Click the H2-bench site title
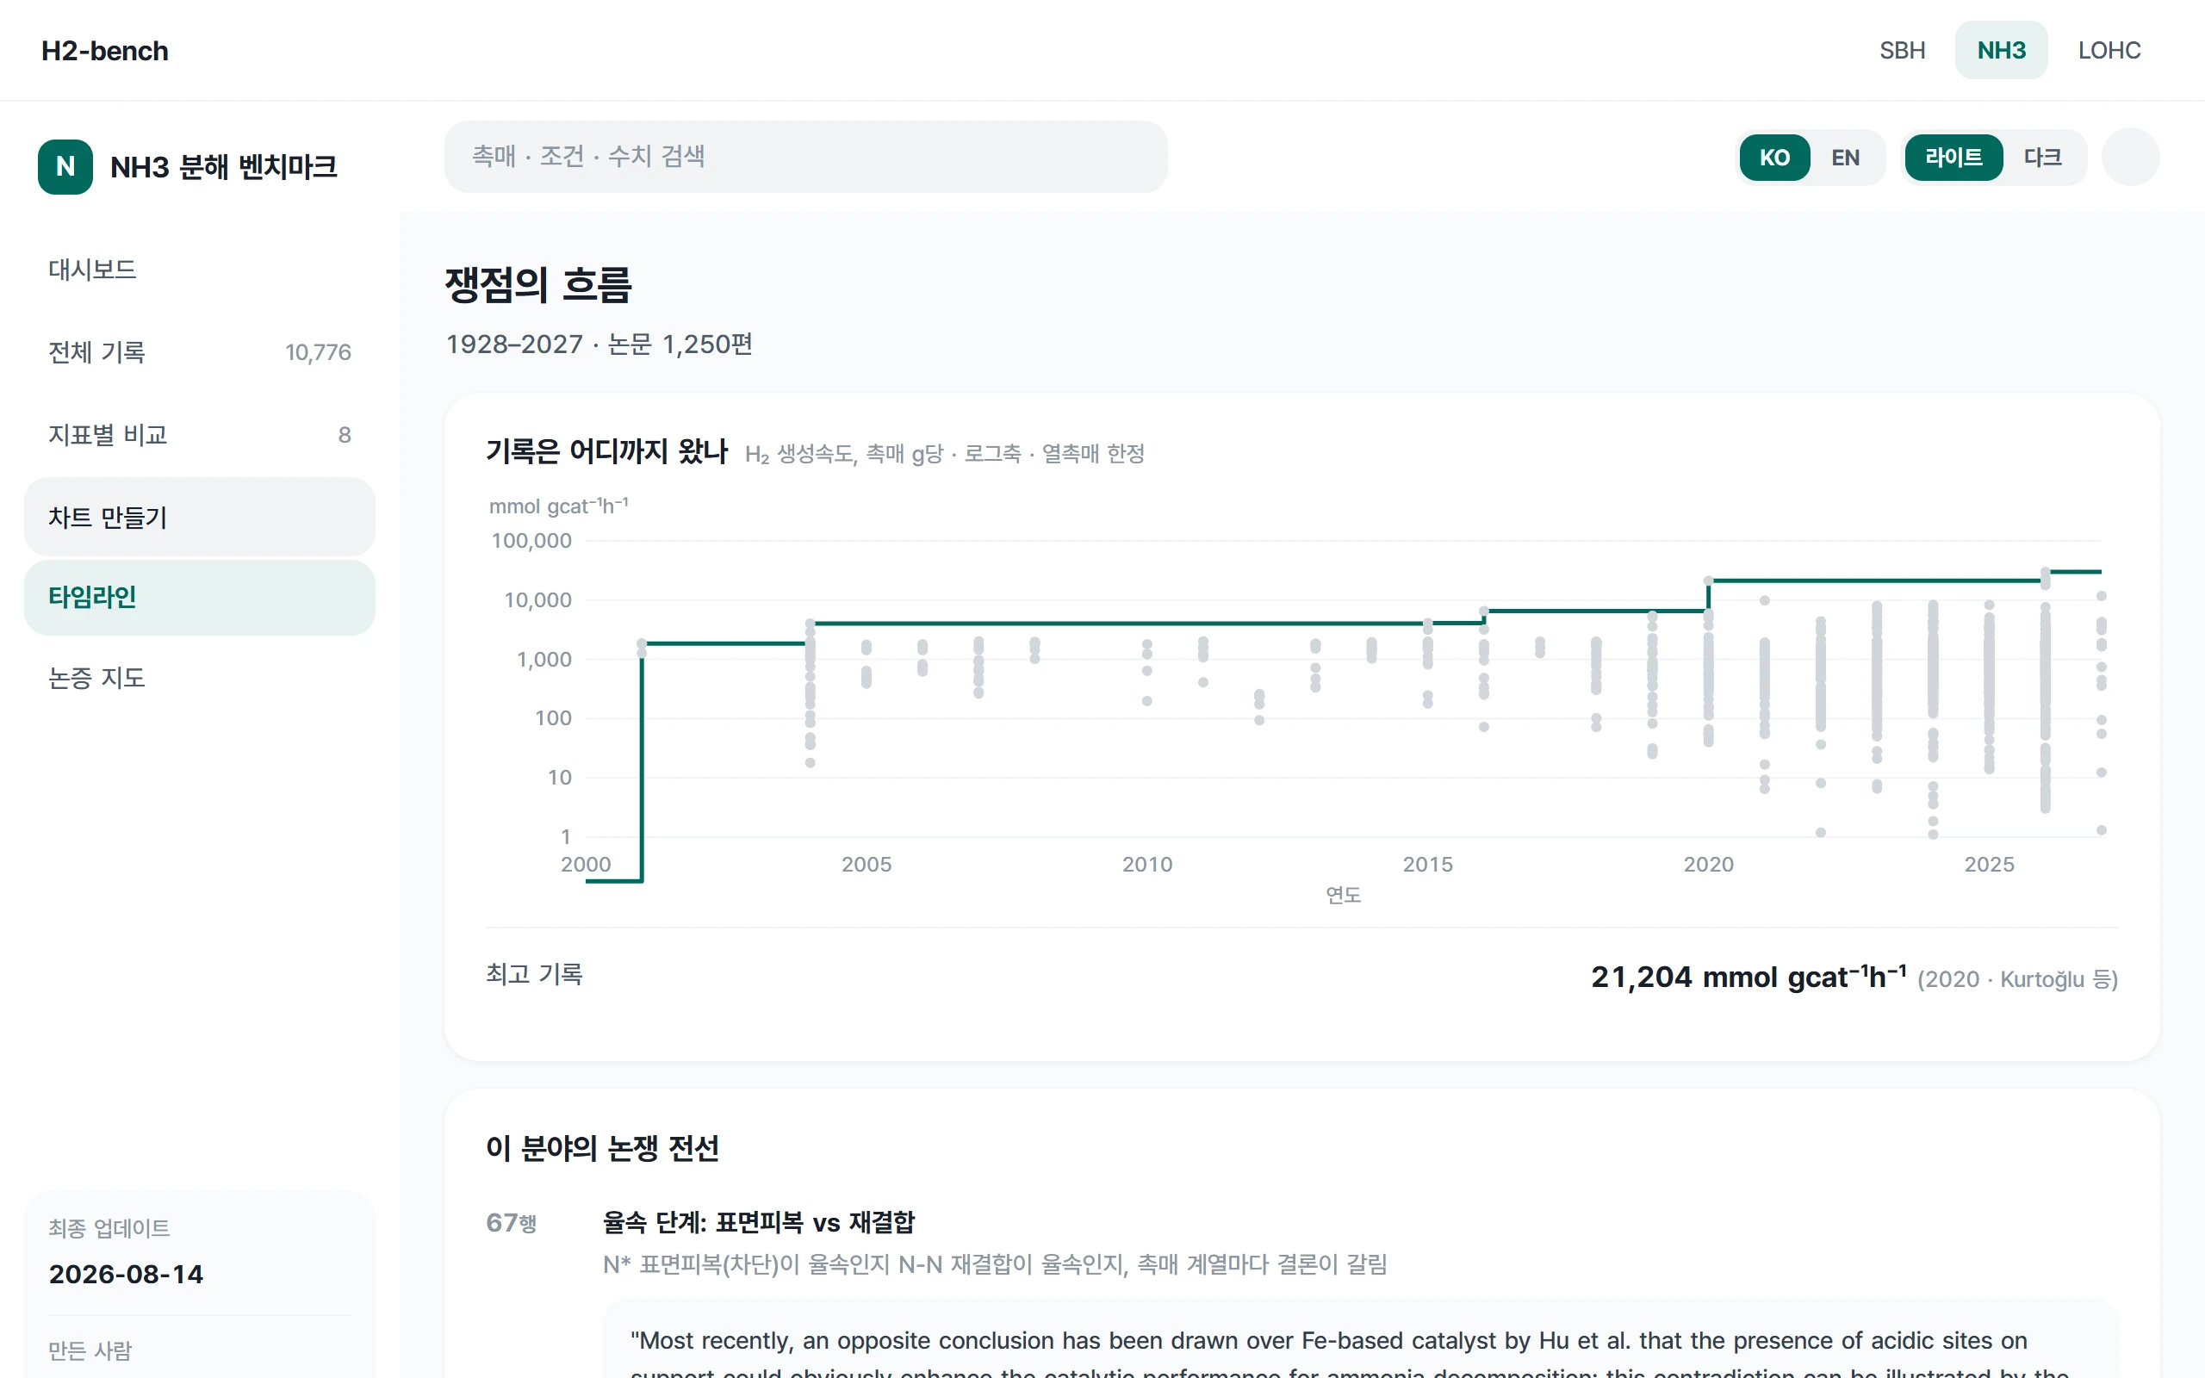This screenshot has width=2205, height=1378. pos(105,51)
